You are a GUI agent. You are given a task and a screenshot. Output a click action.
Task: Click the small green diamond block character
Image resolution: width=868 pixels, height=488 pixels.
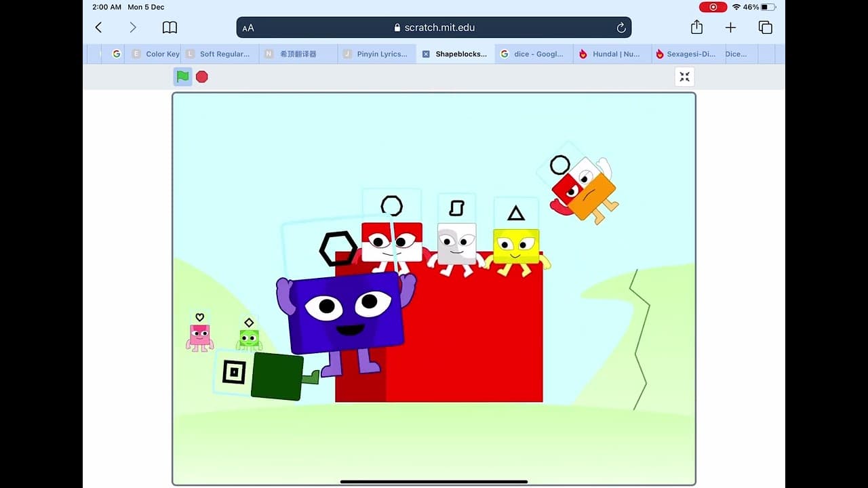pos(249,339)
